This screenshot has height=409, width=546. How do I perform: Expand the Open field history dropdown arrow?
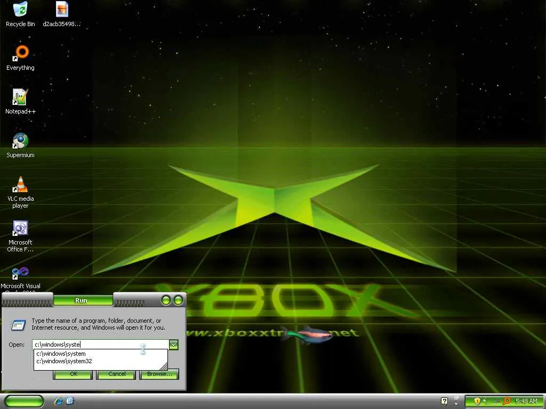[173, 345]
